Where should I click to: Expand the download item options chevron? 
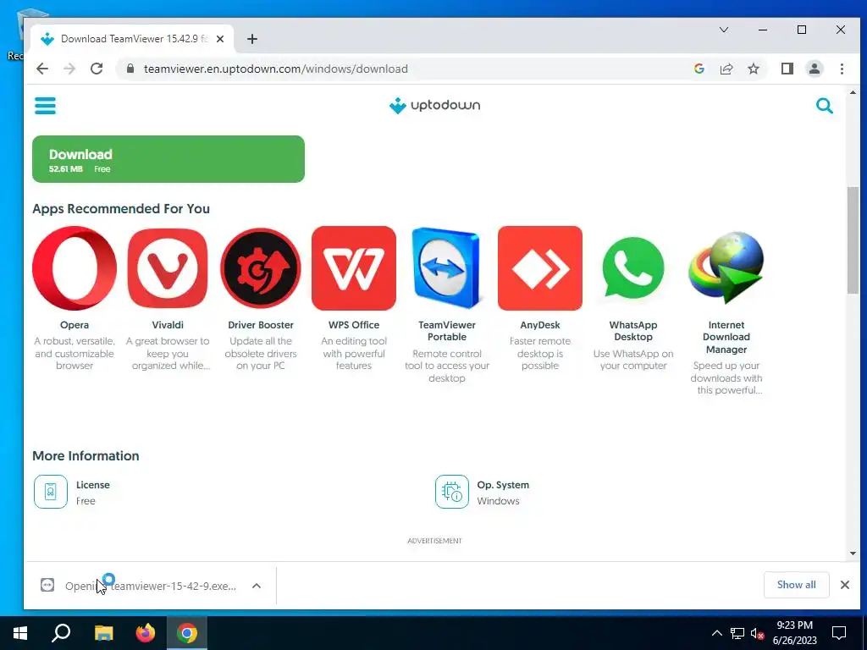click(257, 586)
